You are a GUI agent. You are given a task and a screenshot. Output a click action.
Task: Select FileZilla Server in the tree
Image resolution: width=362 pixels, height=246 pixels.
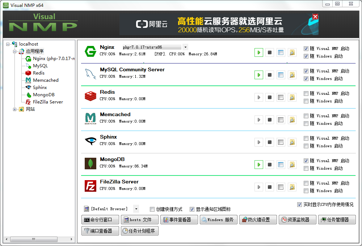click(48, 102)
